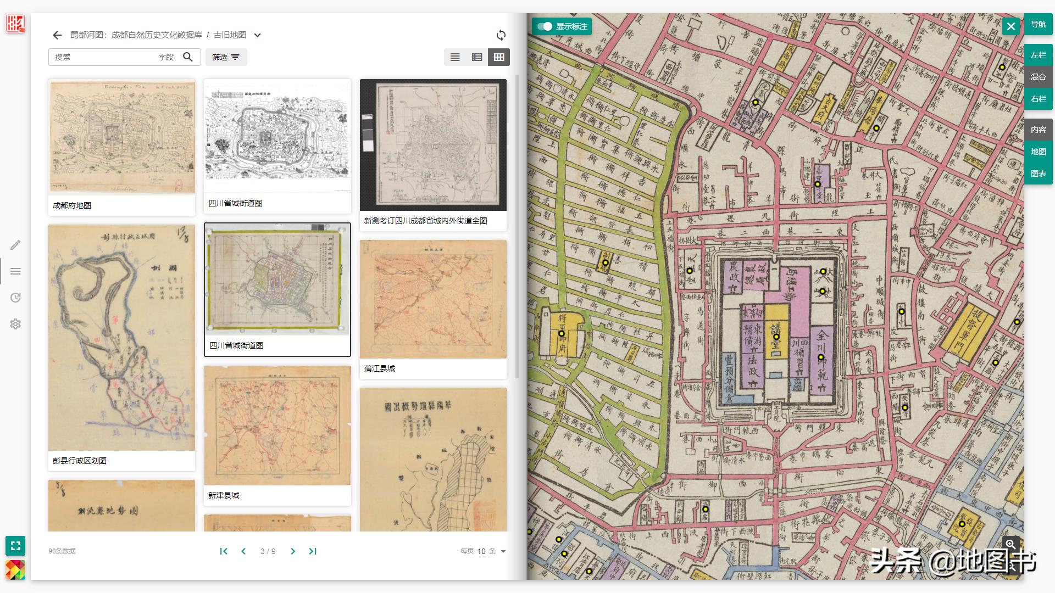Select the pencil edit tool in left sidebar
Image resolution: width=1055 pixels, height=593 pixels.
pos(15,245)
